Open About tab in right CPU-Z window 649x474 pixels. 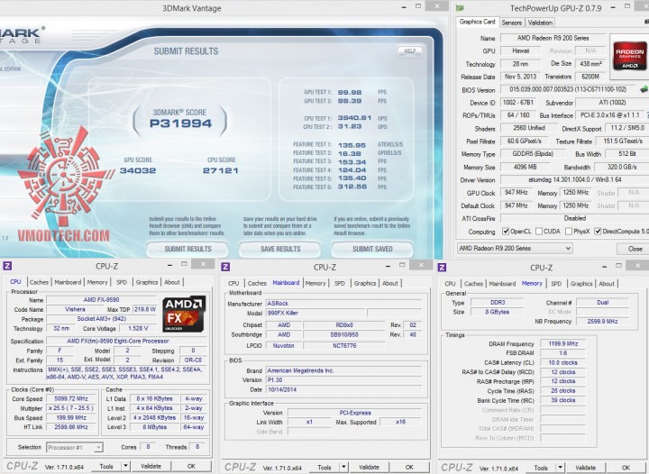[x=607, y=284]
